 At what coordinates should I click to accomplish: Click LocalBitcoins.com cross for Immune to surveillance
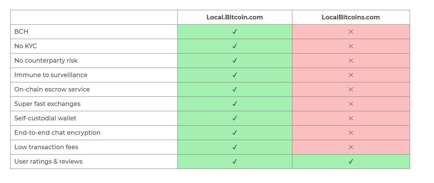(351, 75)
